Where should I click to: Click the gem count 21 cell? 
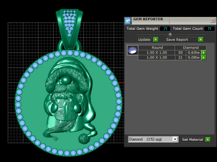180,58
